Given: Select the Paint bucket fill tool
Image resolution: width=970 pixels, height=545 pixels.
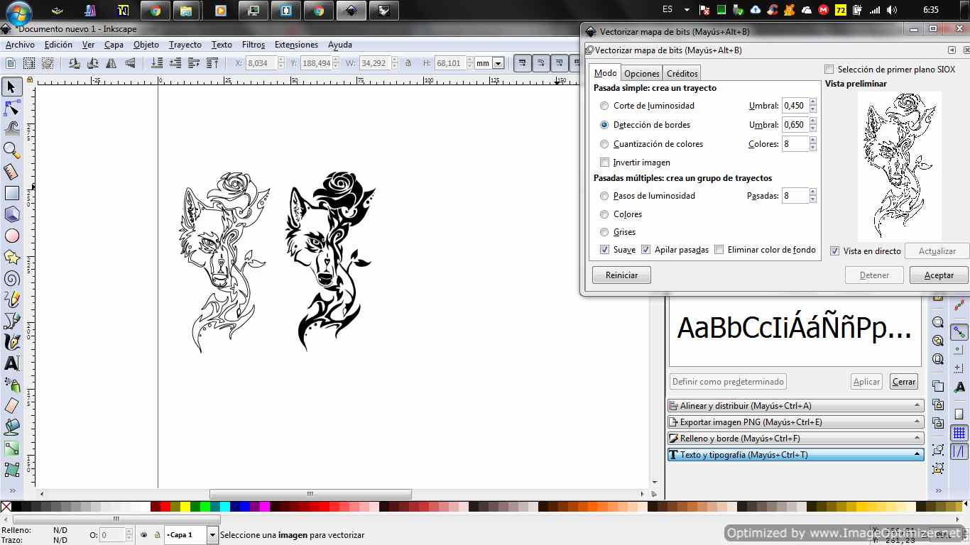Looking at the screenshot, I should [x=11, y=427].
